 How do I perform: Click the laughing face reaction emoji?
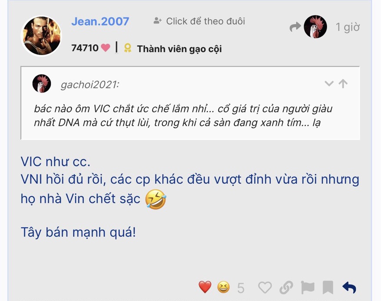tap(223, 287)
